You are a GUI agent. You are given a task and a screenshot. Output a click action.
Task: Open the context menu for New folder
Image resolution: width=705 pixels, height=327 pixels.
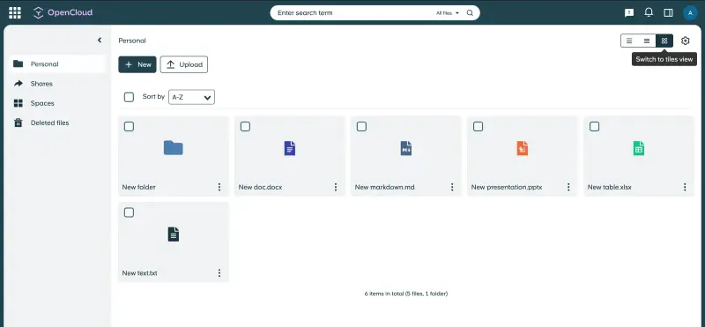click(x=219, y=187)
